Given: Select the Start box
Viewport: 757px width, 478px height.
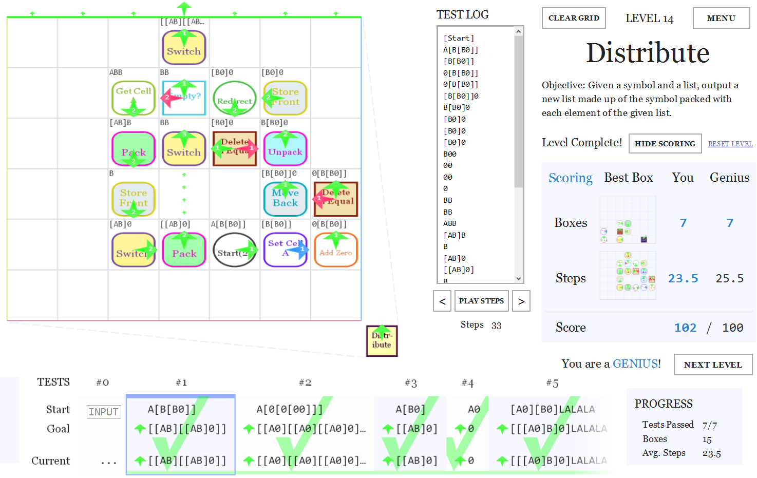Looking at the screenshot, I should [x=235, y=250].
